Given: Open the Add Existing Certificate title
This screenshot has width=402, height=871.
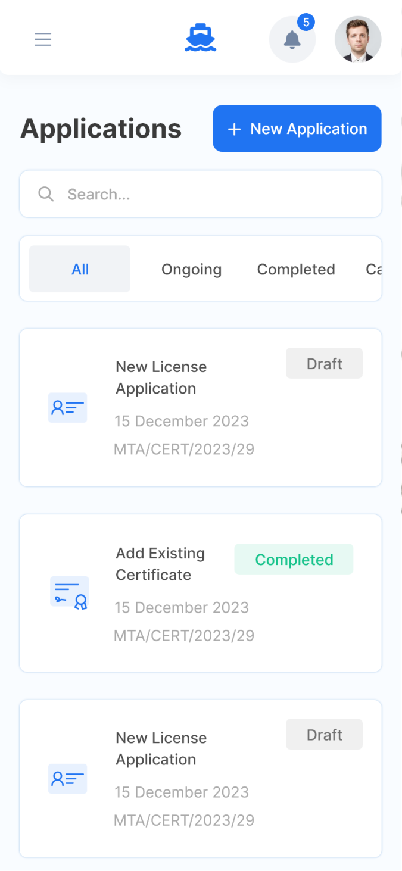Looking at the screenshot, I should click(160, 564).
